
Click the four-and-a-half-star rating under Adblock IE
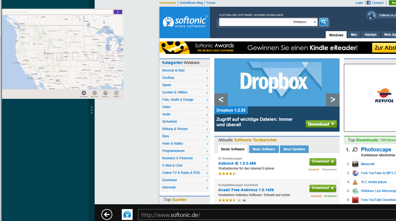[227, 174]
